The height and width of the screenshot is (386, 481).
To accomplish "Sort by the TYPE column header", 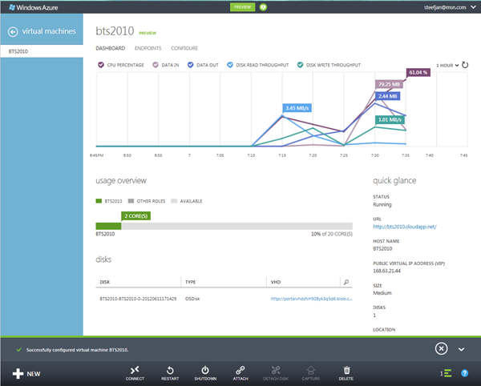I will pyautogui.click(x=190, y=282).
